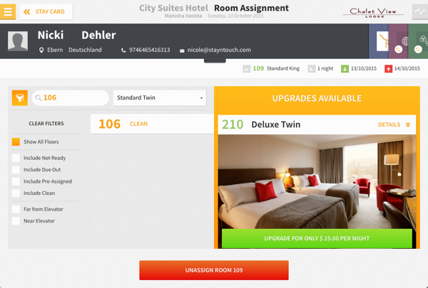Screen dimensions: 428x288
Task: Enable Include Not Ready checkbox
Action: 16,158
